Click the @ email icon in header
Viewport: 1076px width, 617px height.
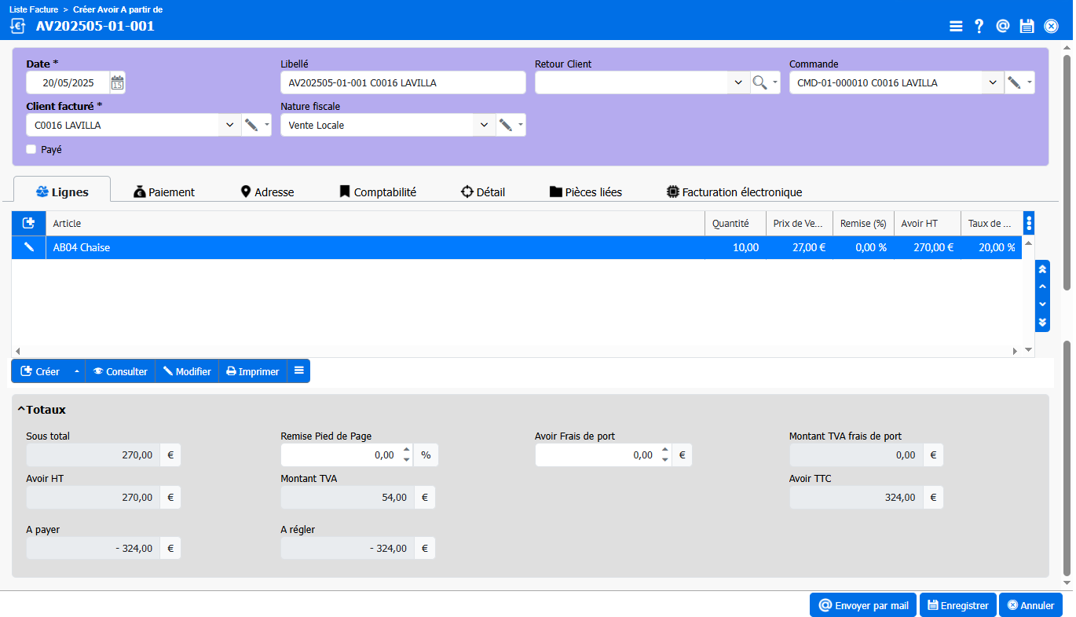tap(1002, 26)
